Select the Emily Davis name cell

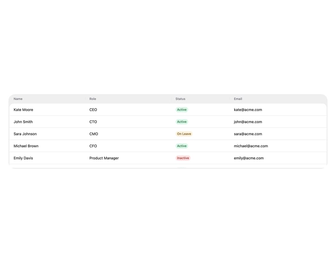pyautogui.click(x=23, y=158)
